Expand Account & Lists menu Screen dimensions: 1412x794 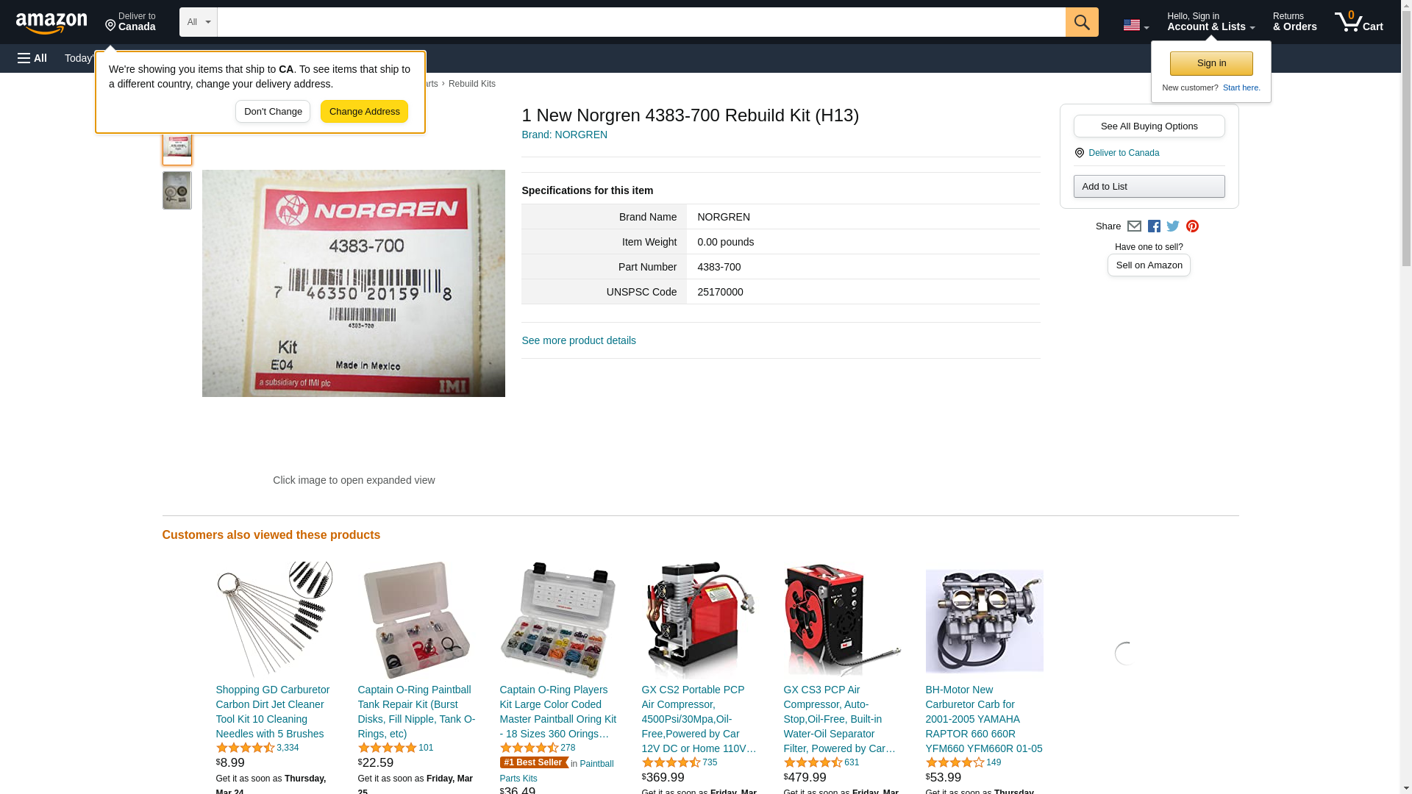(1210, 22)
